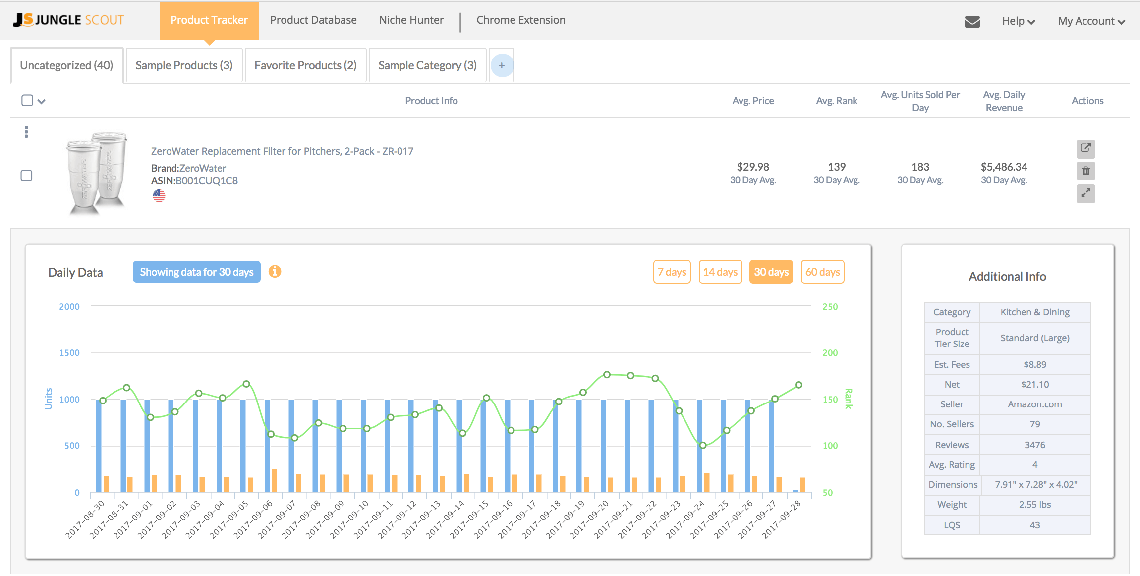Open the three-dot row options menu

(26, 132)
